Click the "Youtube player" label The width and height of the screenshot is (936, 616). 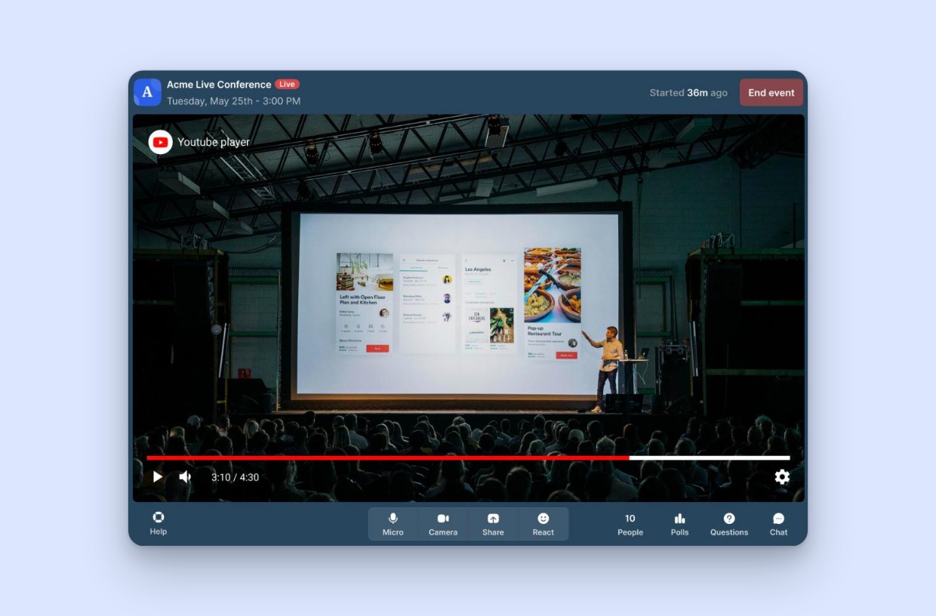point(214,142)
